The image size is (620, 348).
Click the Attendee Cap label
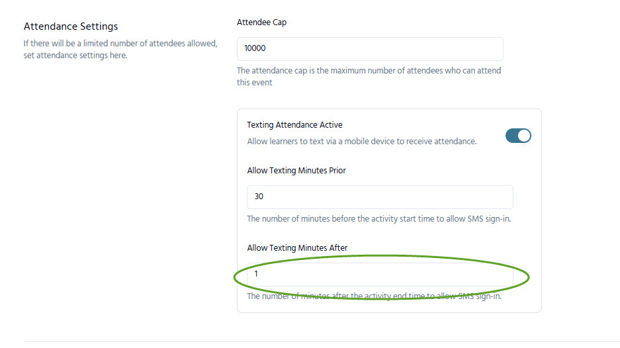click(x=262, y=22)
